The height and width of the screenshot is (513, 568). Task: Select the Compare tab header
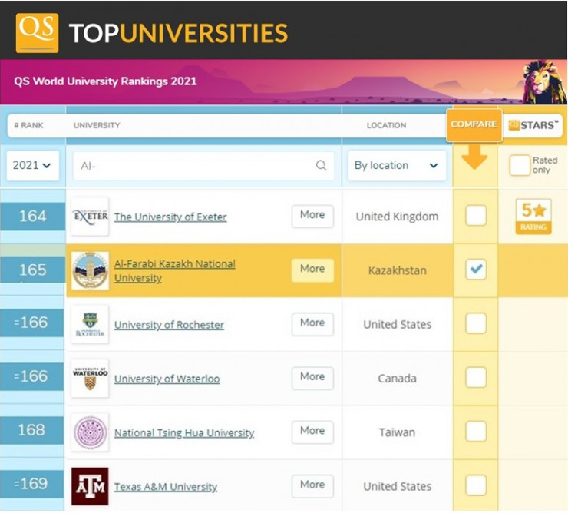474,124
